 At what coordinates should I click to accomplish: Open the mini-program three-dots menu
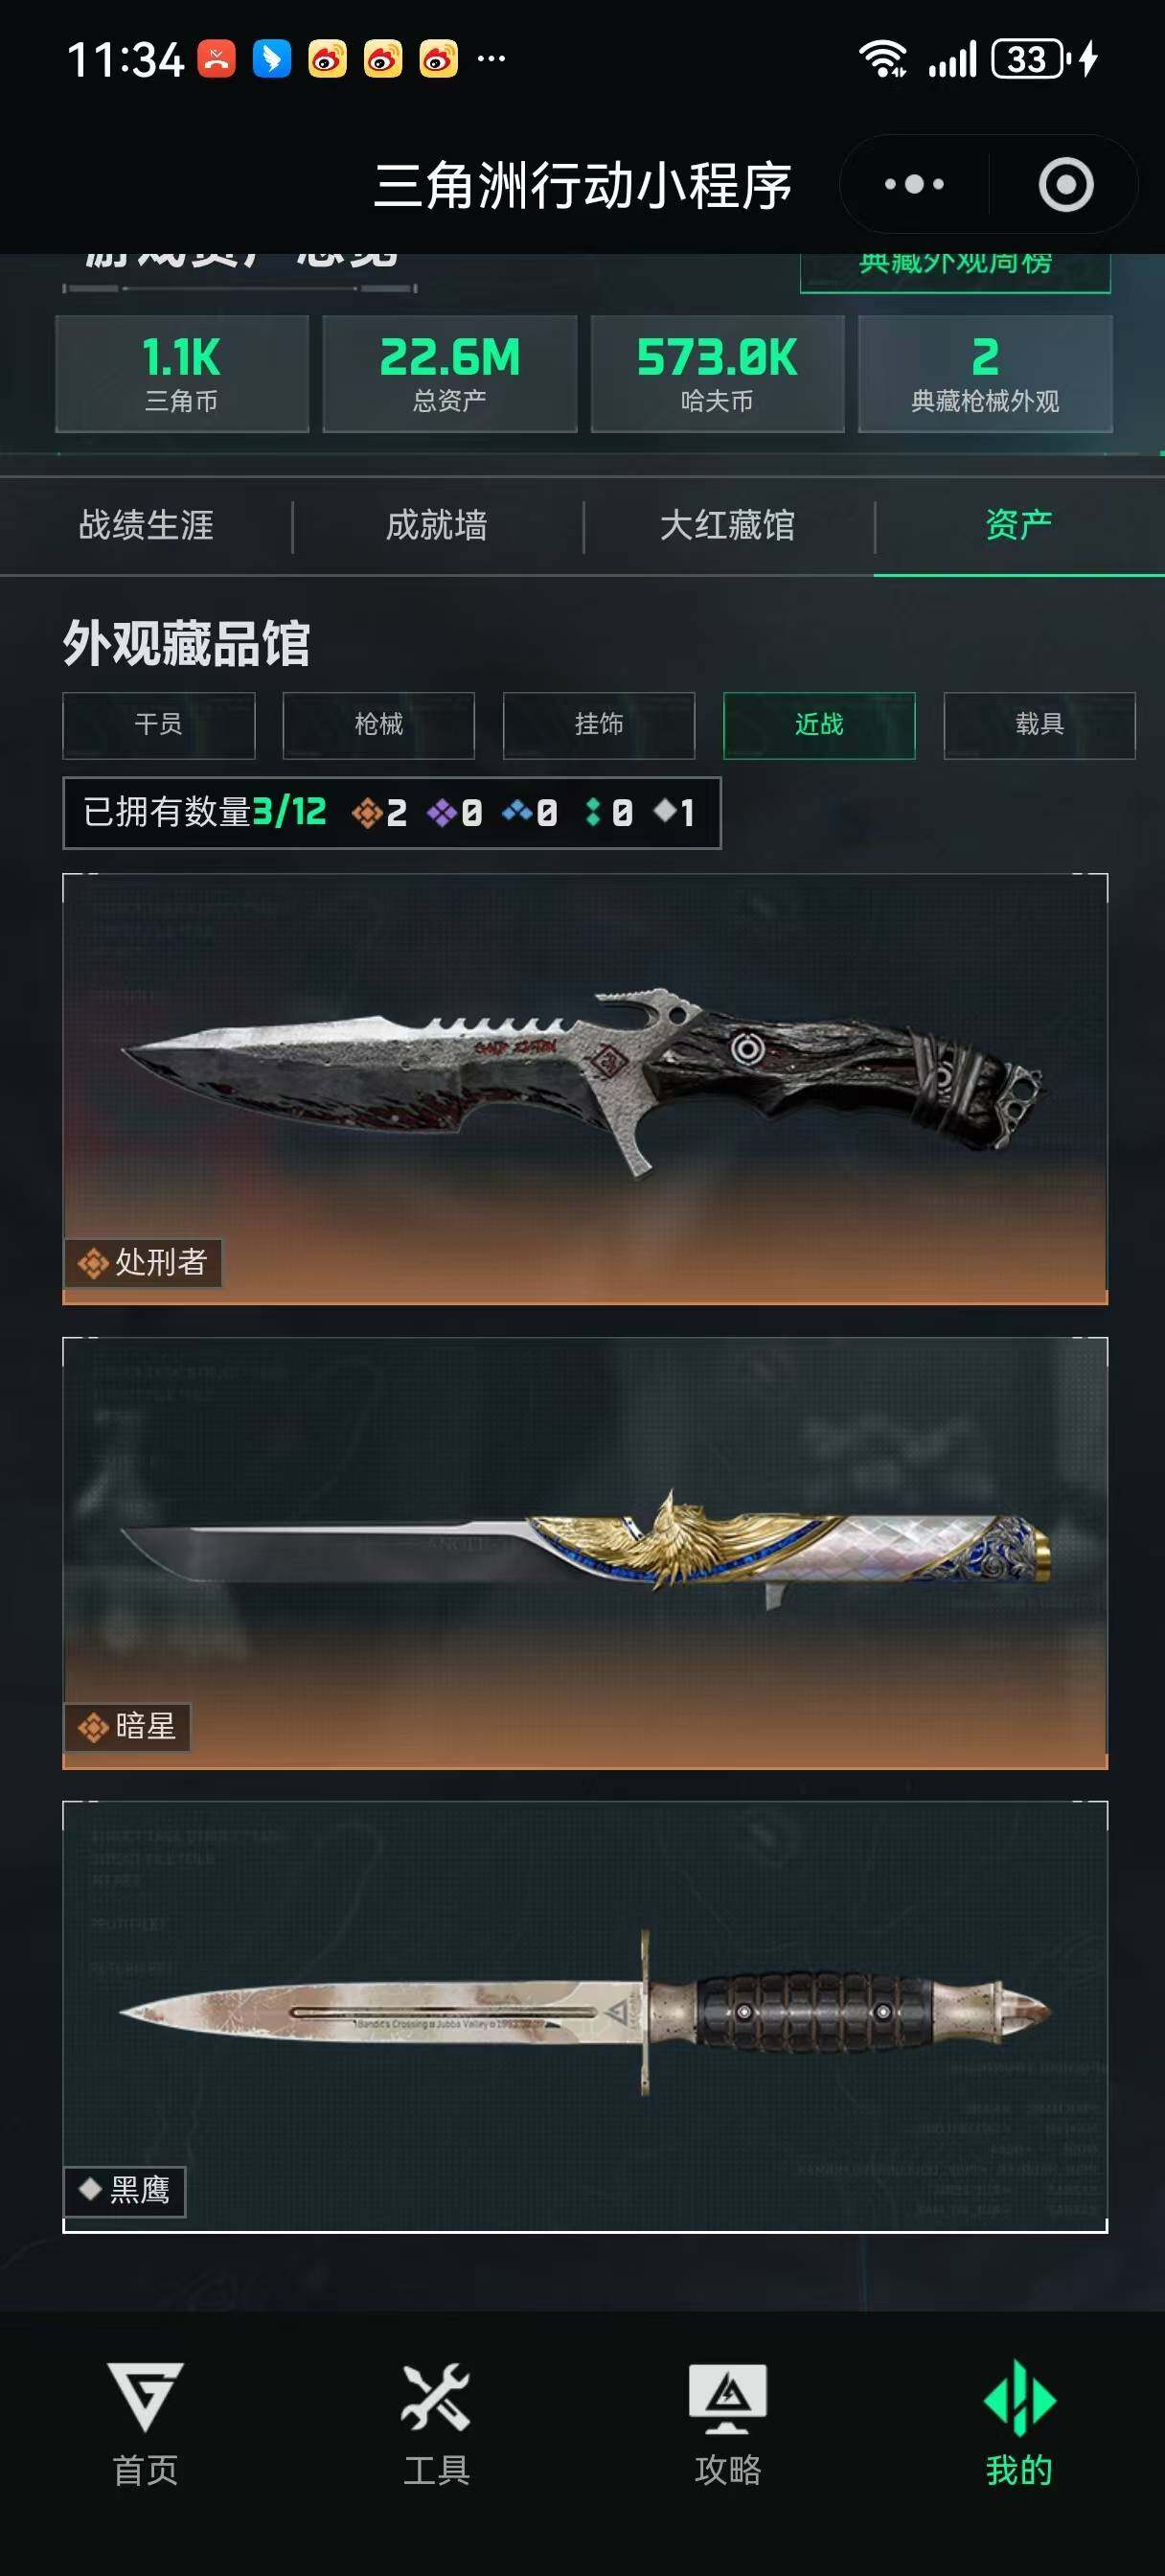click(x=914, y=184)
